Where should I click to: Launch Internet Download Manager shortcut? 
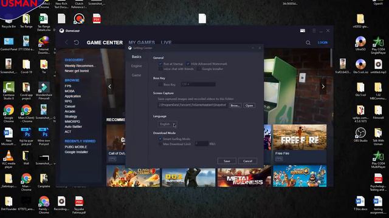coord(44,44)
